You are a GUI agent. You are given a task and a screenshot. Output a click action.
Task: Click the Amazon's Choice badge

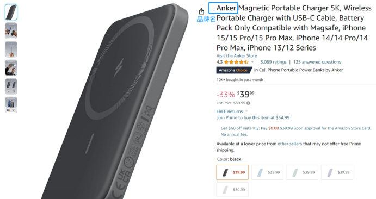[x=233, y=70]
